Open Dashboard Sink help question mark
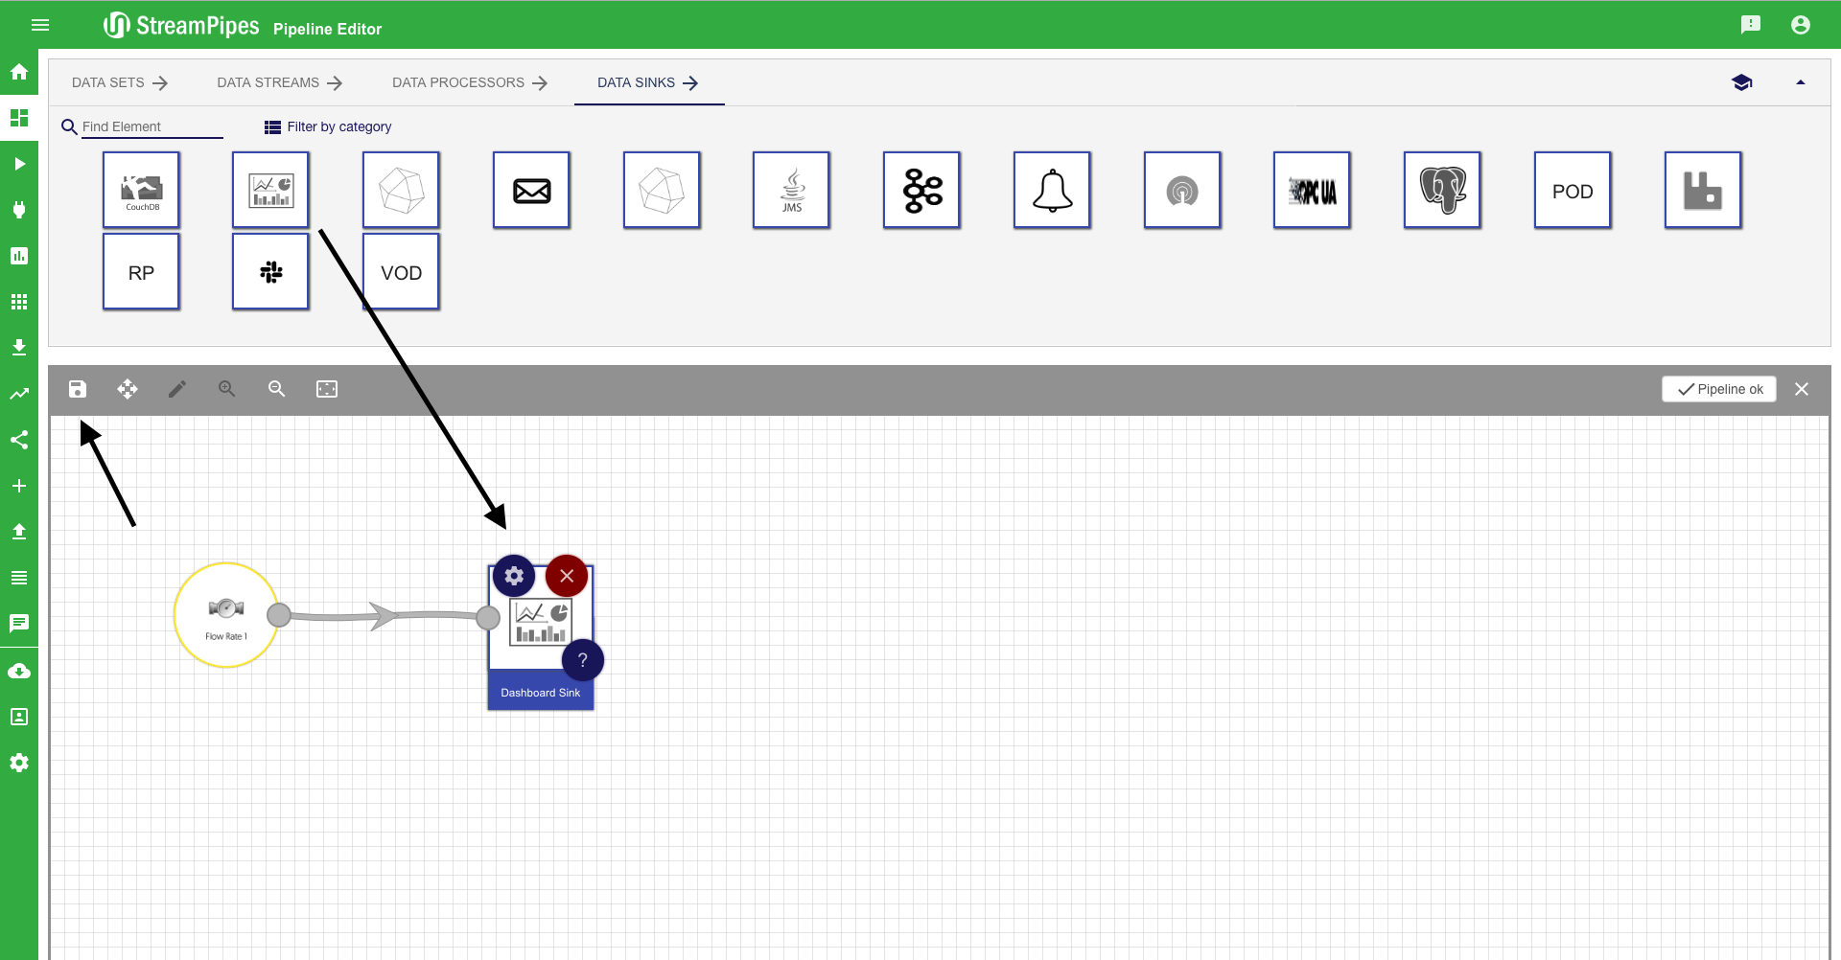1841x960 pixels. [x=582, y=660]
